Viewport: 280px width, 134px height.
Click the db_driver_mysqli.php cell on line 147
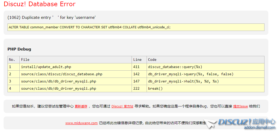pos(75,81)
